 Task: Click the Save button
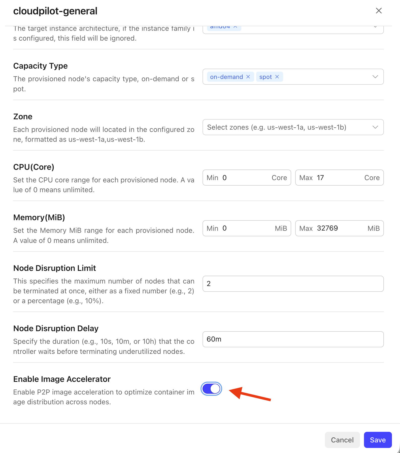[378, 440]
